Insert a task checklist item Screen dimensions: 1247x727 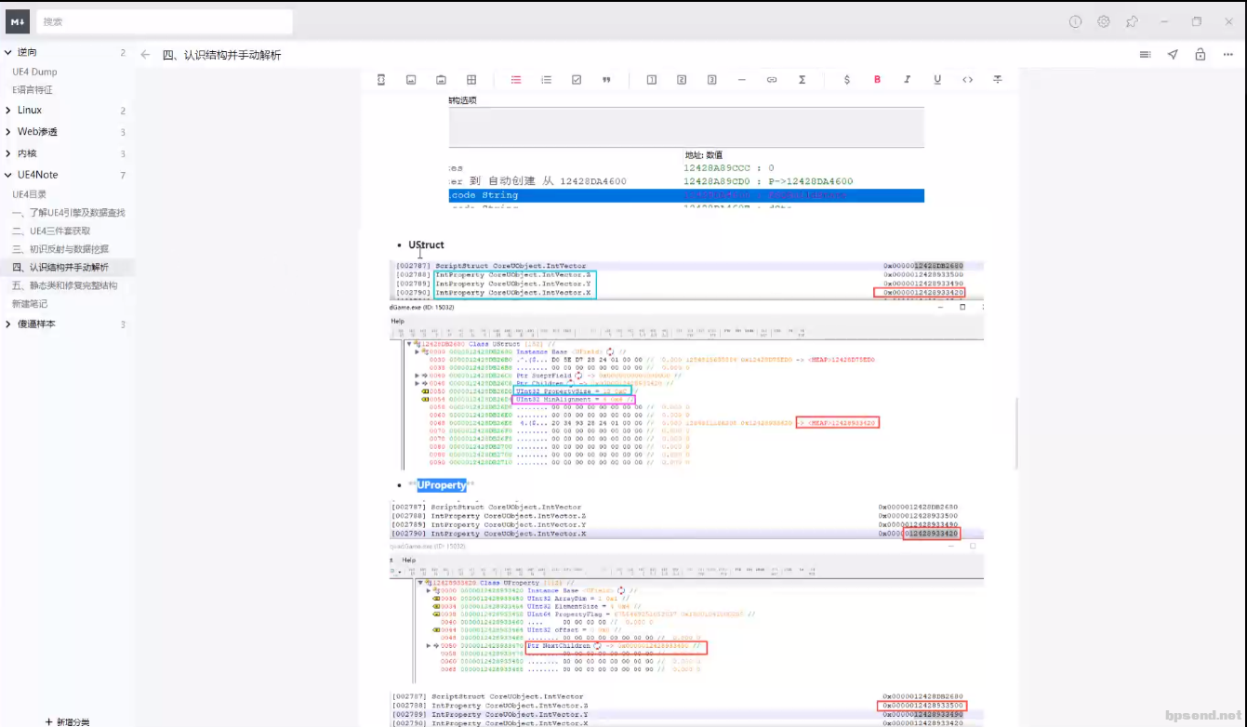577,80
